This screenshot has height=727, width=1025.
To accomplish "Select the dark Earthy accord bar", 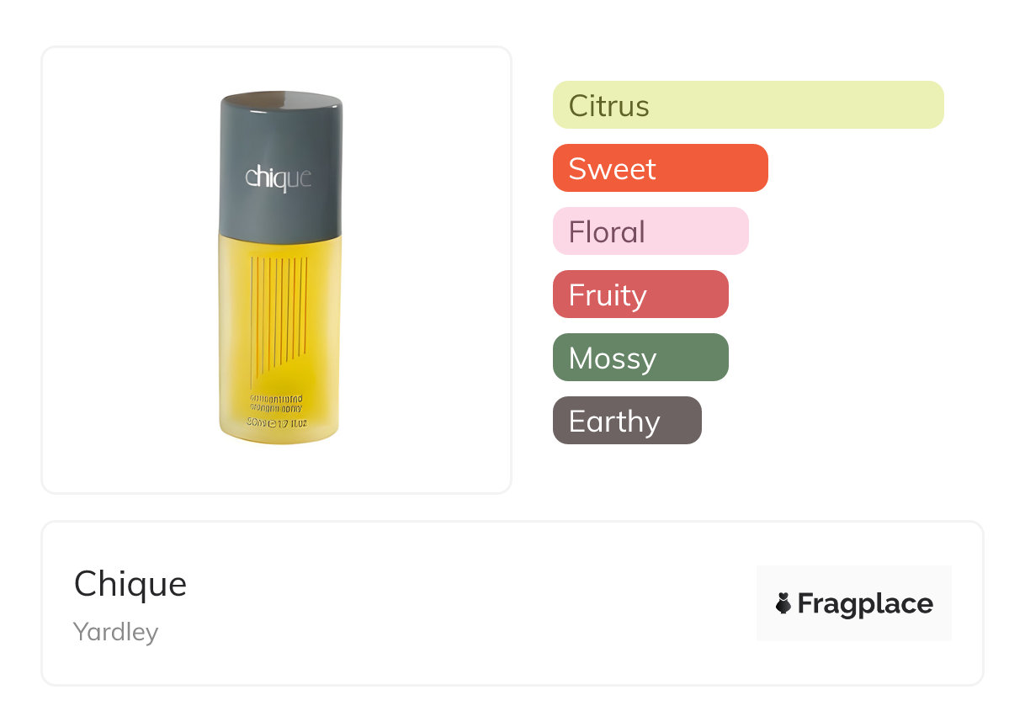I will point(627,421).
